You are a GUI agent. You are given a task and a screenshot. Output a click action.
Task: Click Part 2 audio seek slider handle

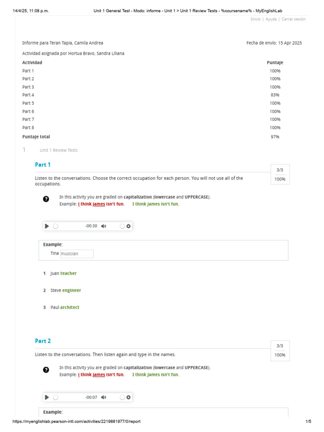click(55, 397)
